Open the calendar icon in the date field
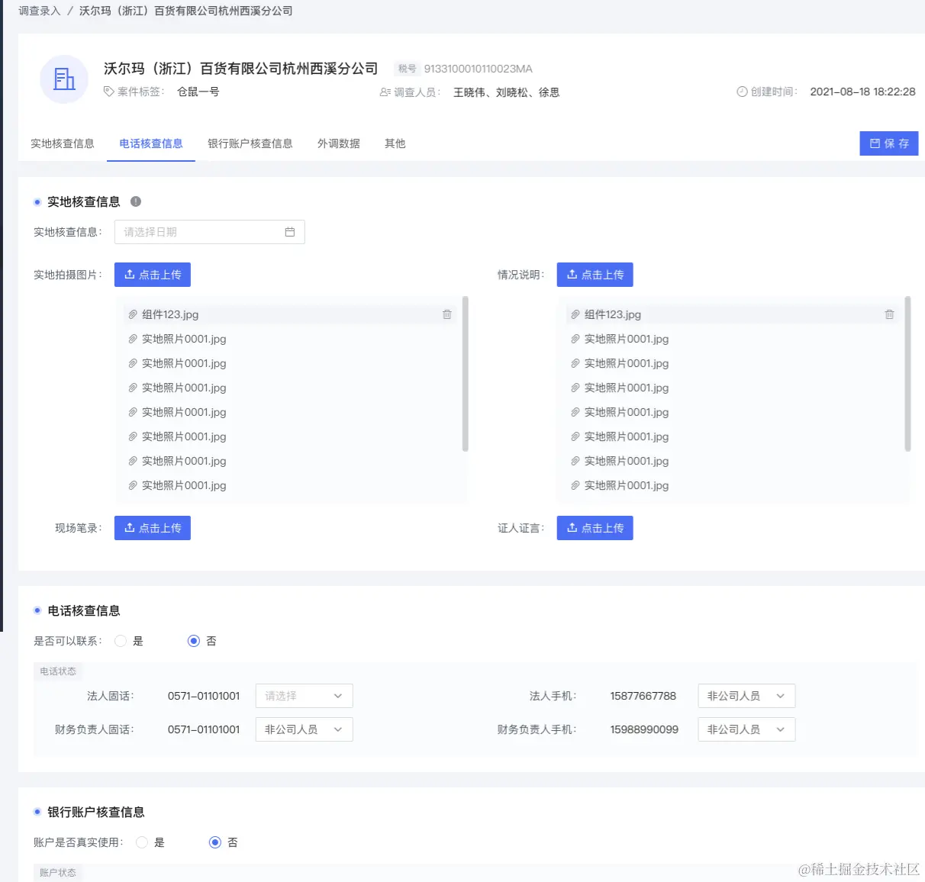This screenshot has width=925, height=882. tap(290, 232)
